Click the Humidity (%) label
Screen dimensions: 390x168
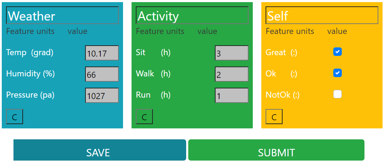30,74
